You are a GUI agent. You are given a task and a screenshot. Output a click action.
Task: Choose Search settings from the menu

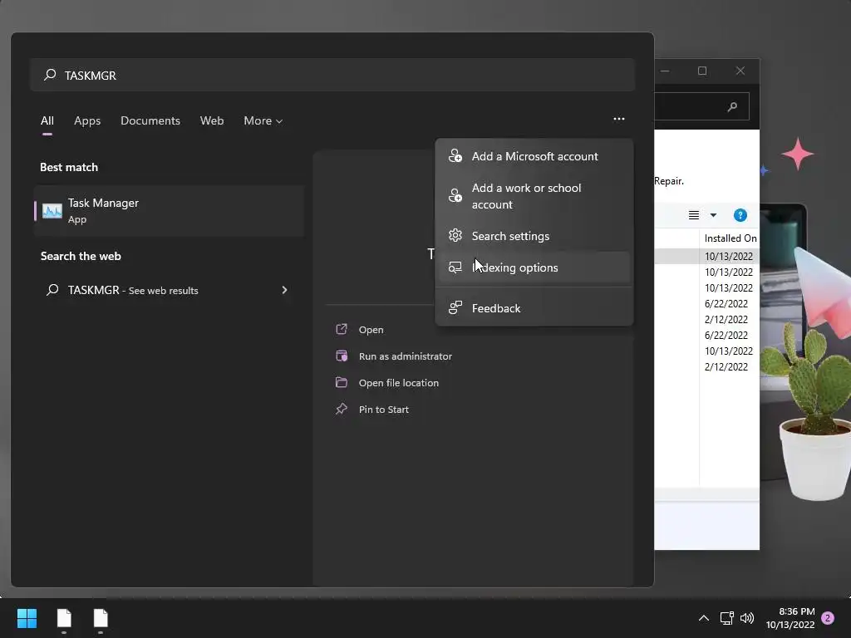click(534, 235)
